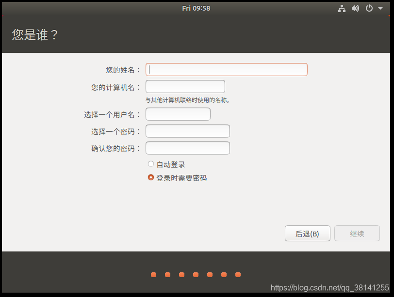
Task: Open the system status dropdown arrow
Action: point(380,8)
